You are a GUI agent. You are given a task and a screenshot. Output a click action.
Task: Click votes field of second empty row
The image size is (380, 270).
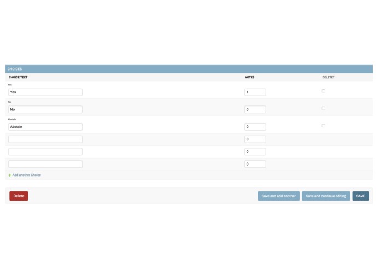click(x=255, y=151)
